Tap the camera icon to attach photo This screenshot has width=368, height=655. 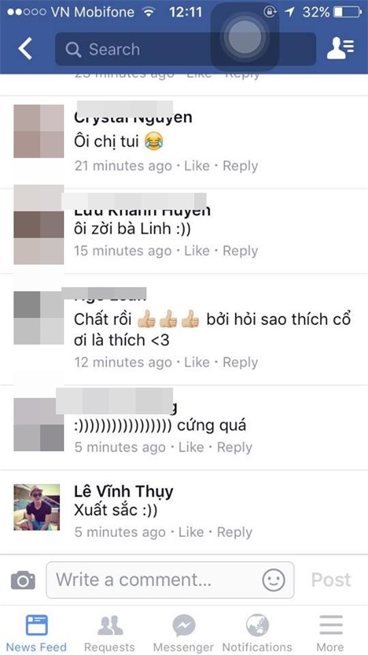(x=23, y=580)
